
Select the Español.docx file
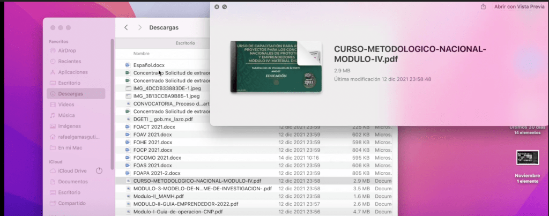149,65
